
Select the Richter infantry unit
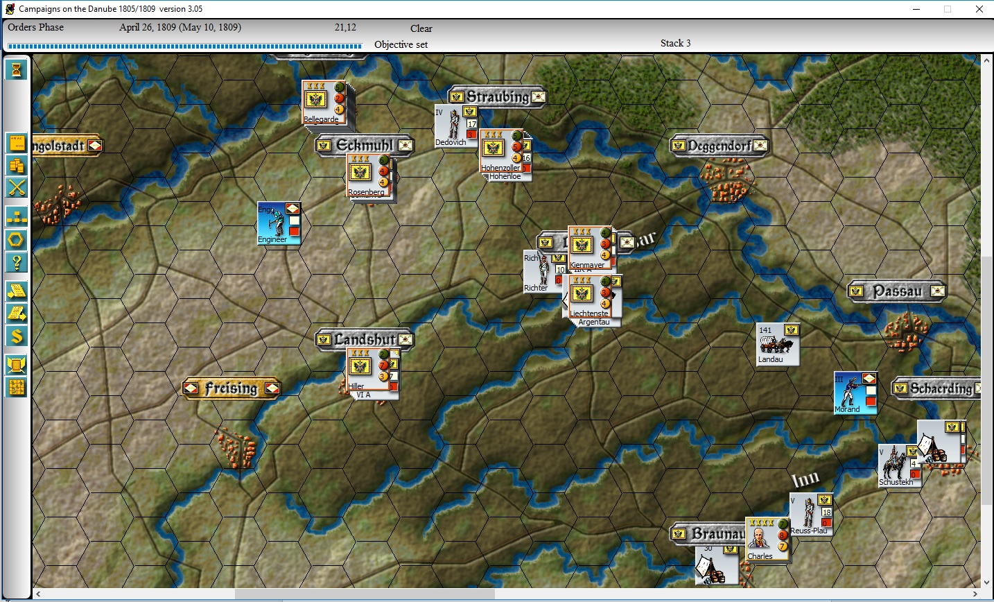click(543, 272)
